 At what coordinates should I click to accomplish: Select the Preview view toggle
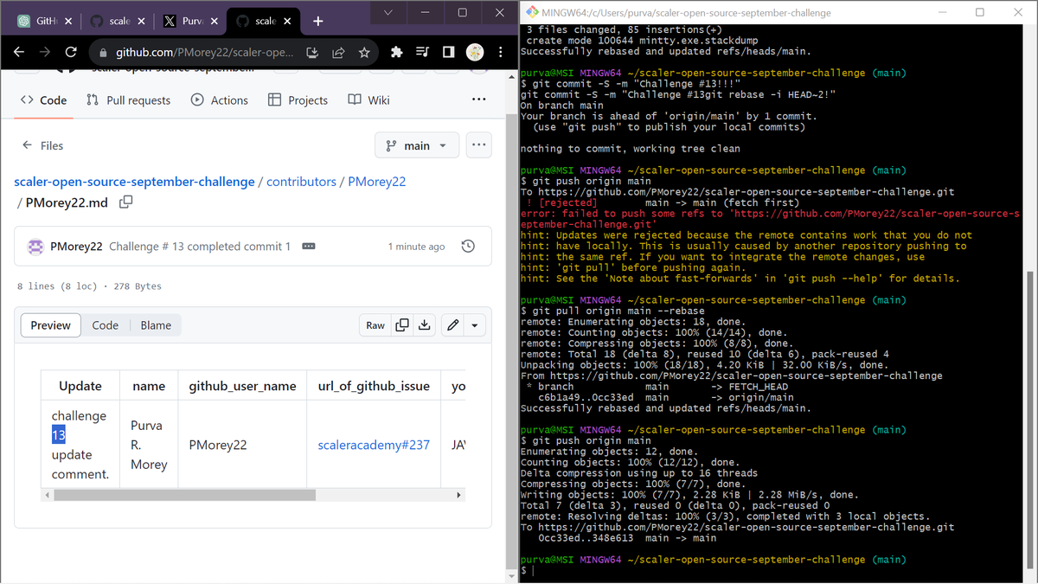[51, 325]
